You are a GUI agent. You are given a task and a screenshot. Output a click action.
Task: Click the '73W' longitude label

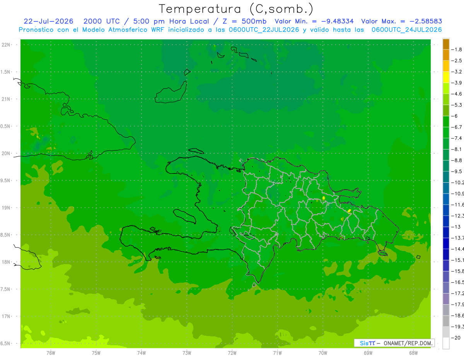tap(187, 353)
